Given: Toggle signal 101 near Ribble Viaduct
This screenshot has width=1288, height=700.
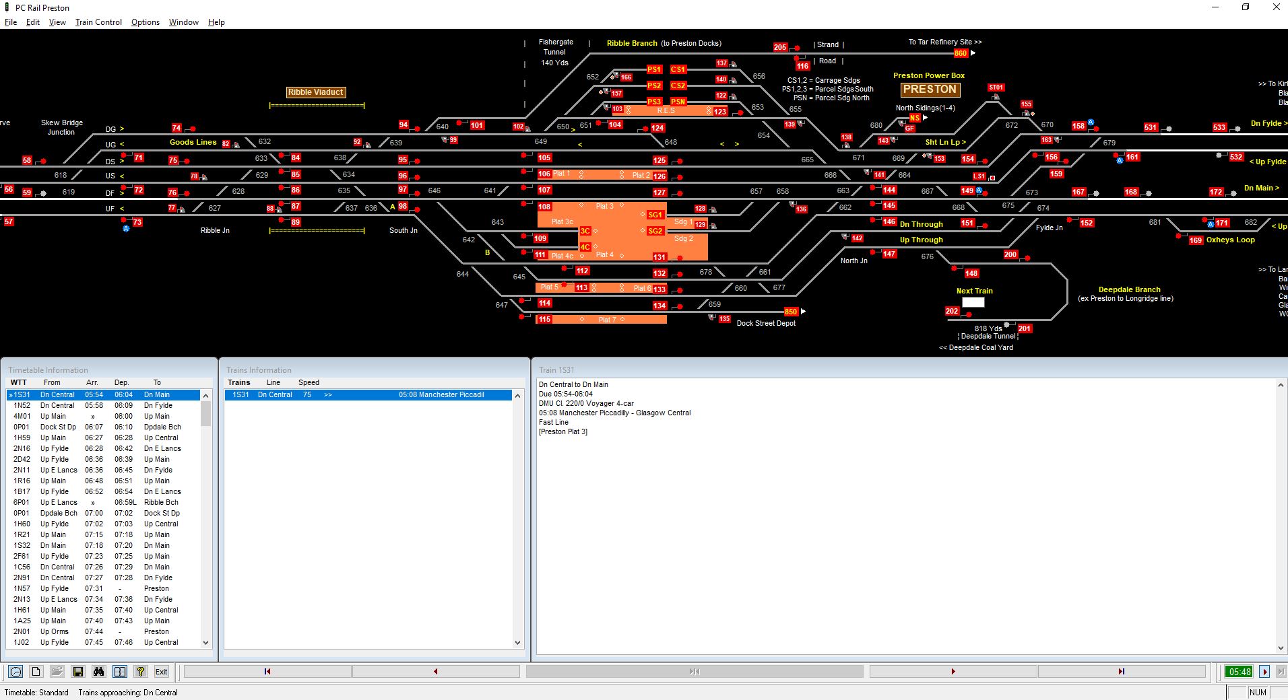Looking at the screenshot, I should 476,125.
